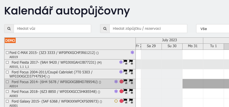Viewport: 229px width, 107px height.
Task: Check the Ford Focus 2014- checkbox
Action: click(x=7, y=82)
